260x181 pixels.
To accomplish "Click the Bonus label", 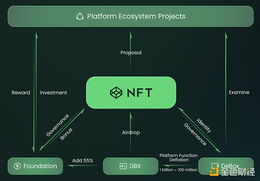I will click(66, 134).
